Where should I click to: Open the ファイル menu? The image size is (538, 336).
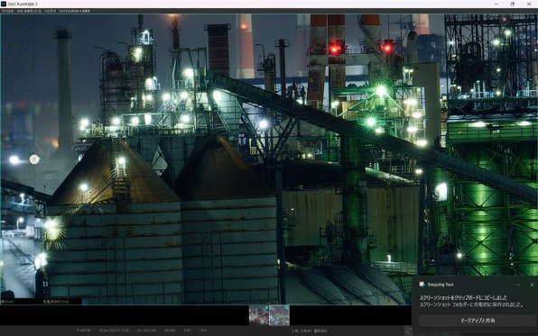(7, 11)
